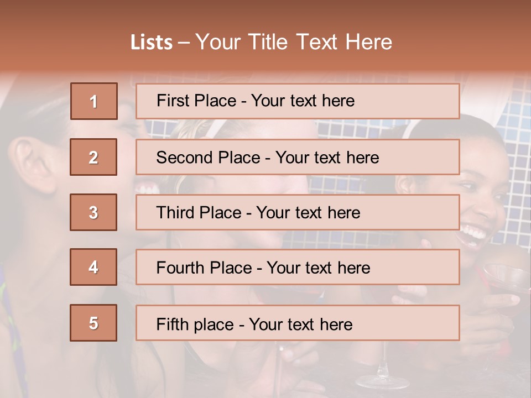
Task: Click the number 3 box
Action: coord(93,212)
